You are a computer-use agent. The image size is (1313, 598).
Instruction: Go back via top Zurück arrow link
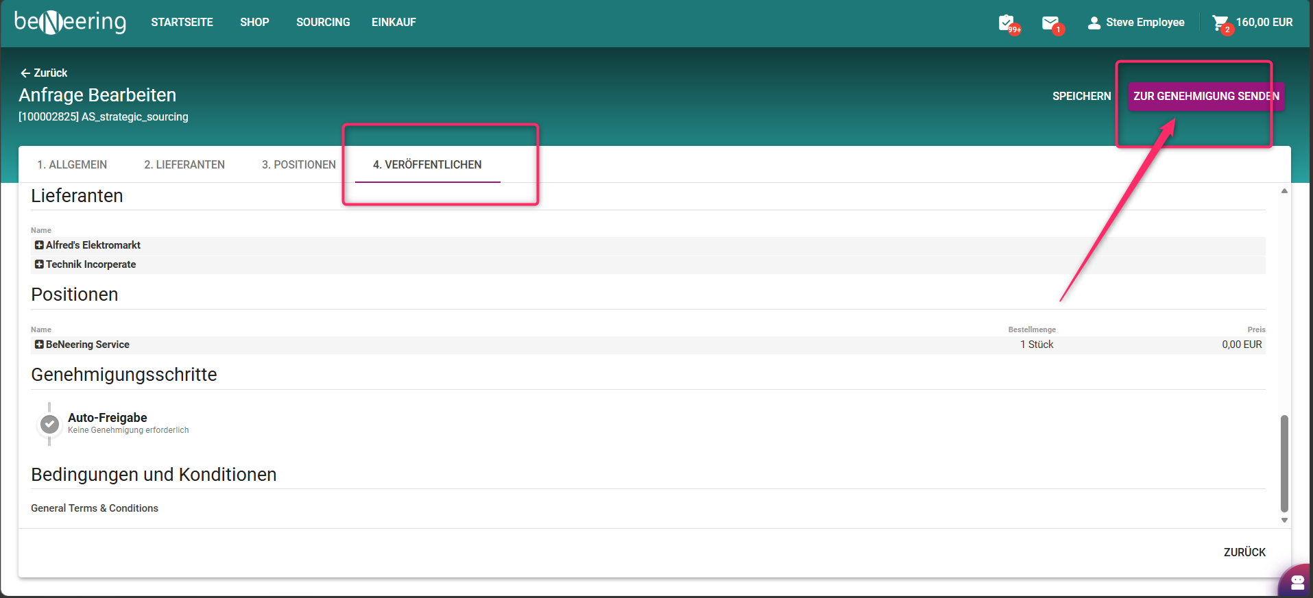(x=44, y=73)
